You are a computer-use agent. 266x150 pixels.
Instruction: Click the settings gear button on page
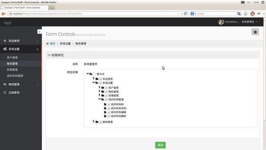click(255, 32)
